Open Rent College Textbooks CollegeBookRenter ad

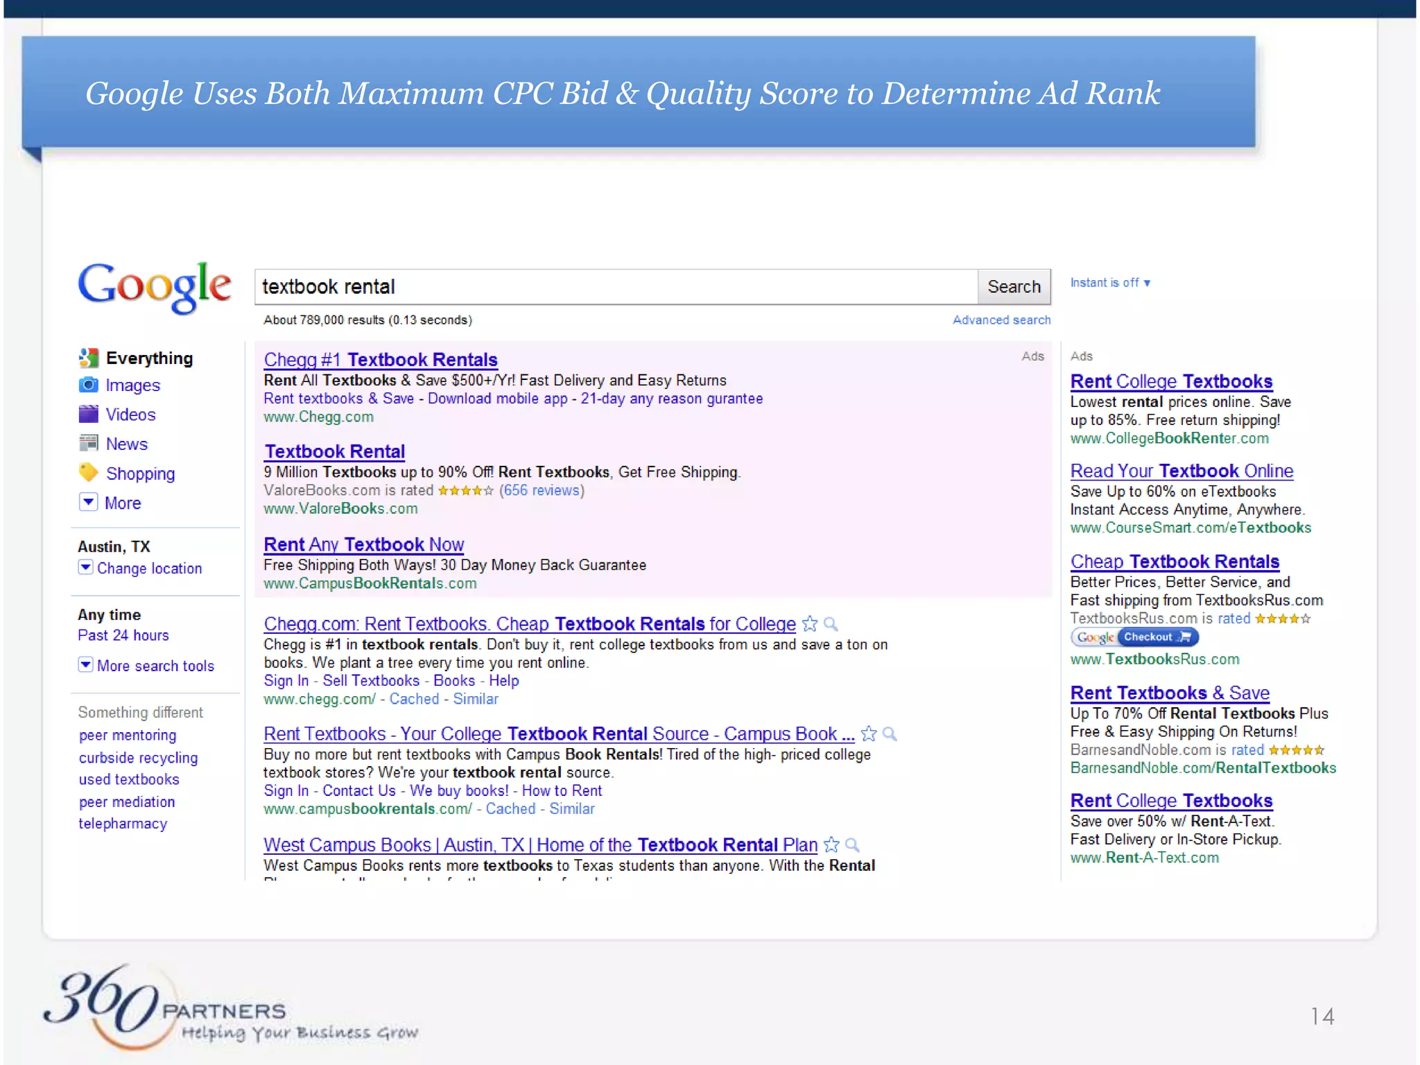click(x=1171, y=381)
